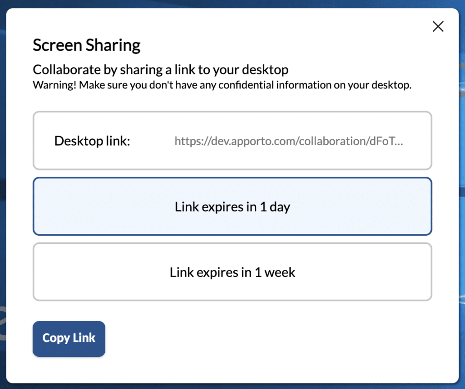Click the word "day" in the selected expiry option
Viewport: 465px width, 389px height.
(x=279, y=207)
